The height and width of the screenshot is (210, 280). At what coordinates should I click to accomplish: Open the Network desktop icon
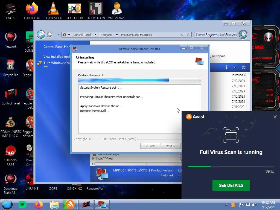[x=11, y=40]
